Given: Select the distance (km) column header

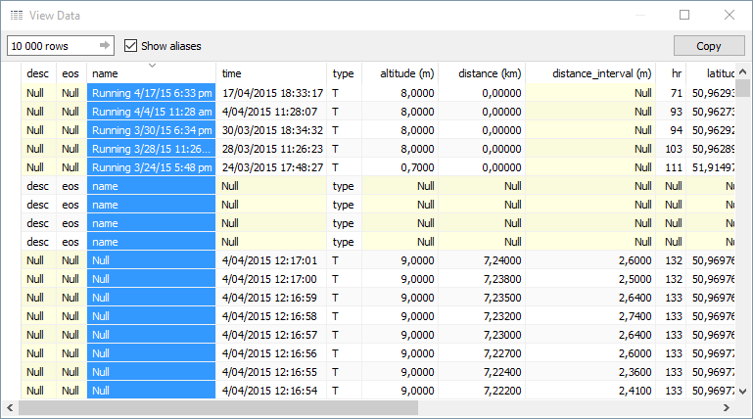Looking at the screenshot, I should [x=482, y=73].
